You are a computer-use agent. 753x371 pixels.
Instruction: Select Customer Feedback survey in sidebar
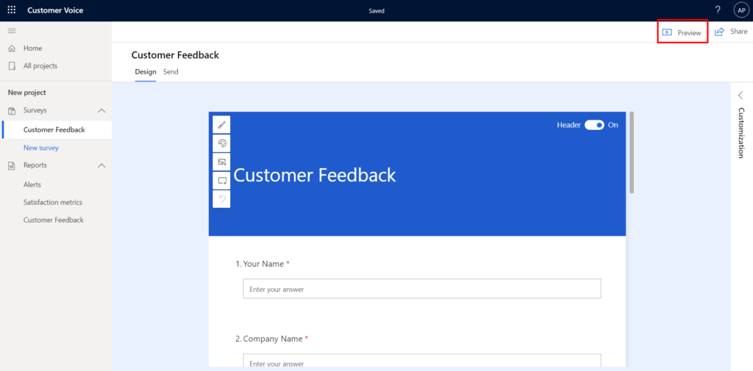[56, 129]
